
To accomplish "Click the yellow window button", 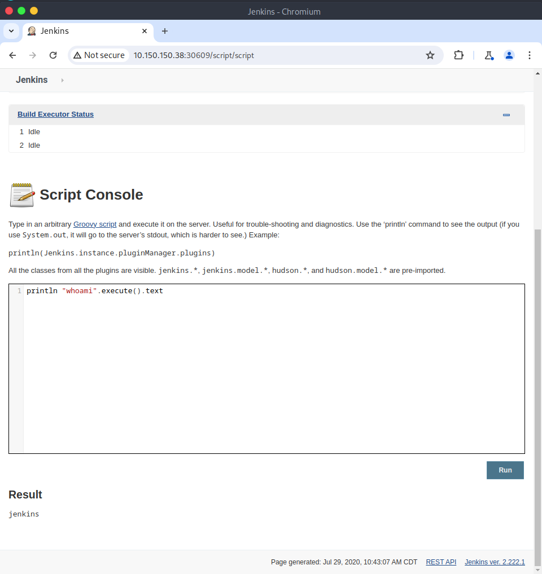I will [x=34, y=11].
